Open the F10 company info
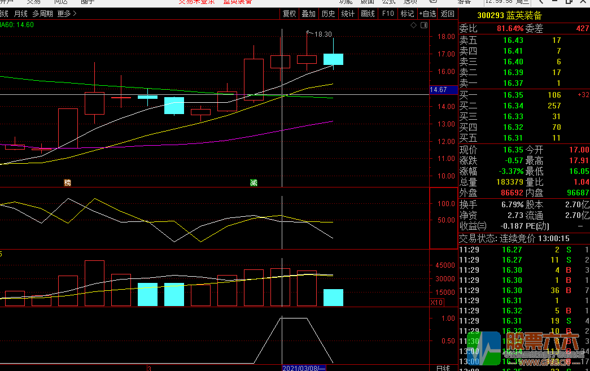590x371 pixels. [388, 14]
